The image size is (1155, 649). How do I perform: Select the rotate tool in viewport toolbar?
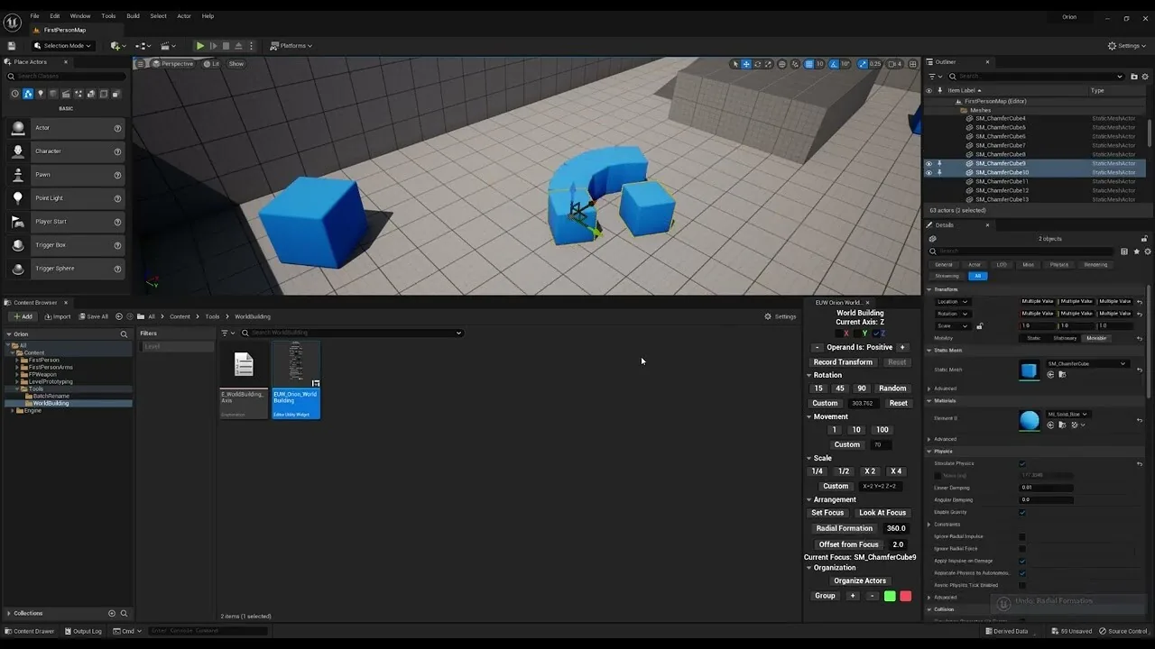click(757, 64)
